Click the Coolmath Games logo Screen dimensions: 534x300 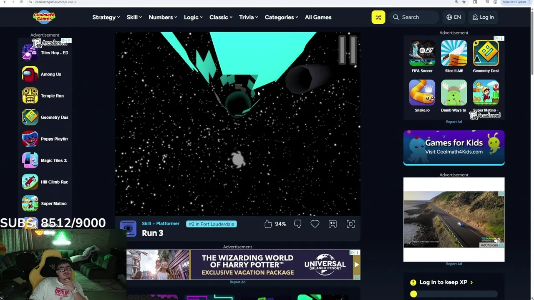(x=44, y=17)
